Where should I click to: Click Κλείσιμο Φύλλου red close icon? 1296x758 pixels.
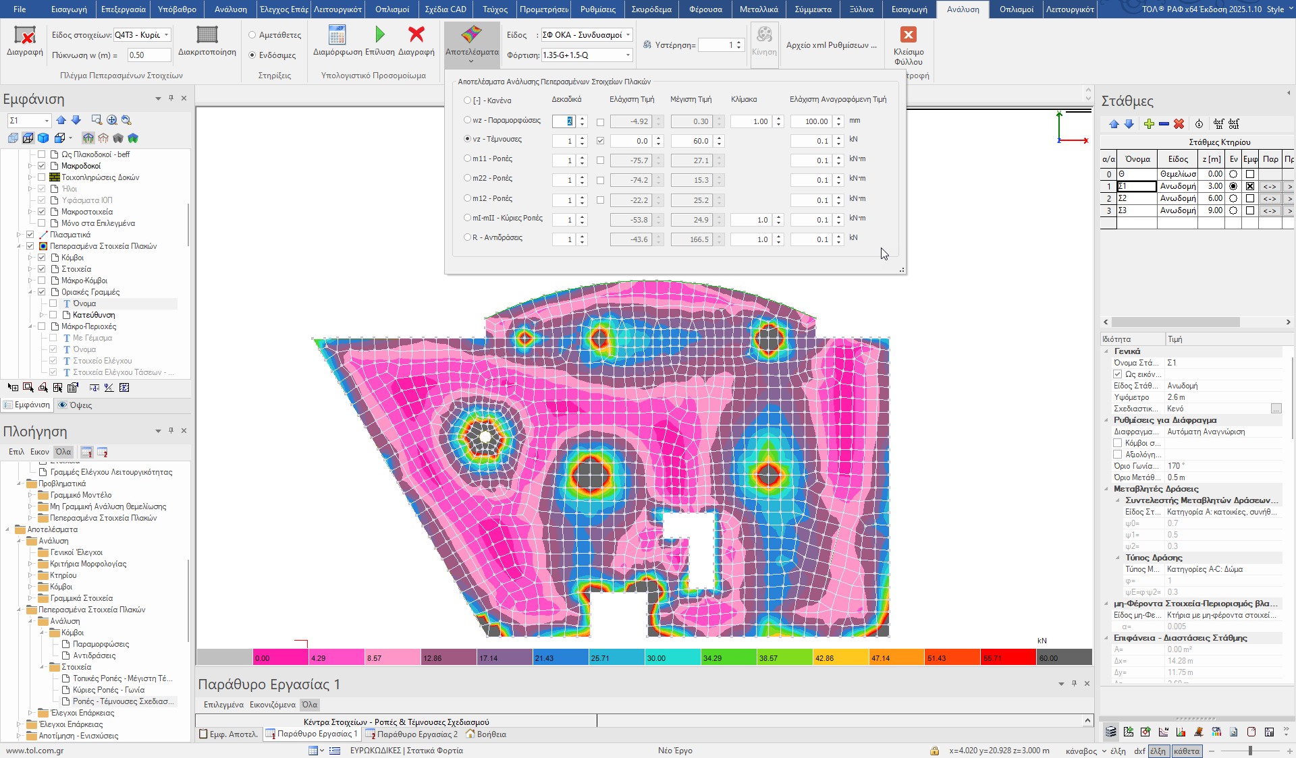coord(908,35)
